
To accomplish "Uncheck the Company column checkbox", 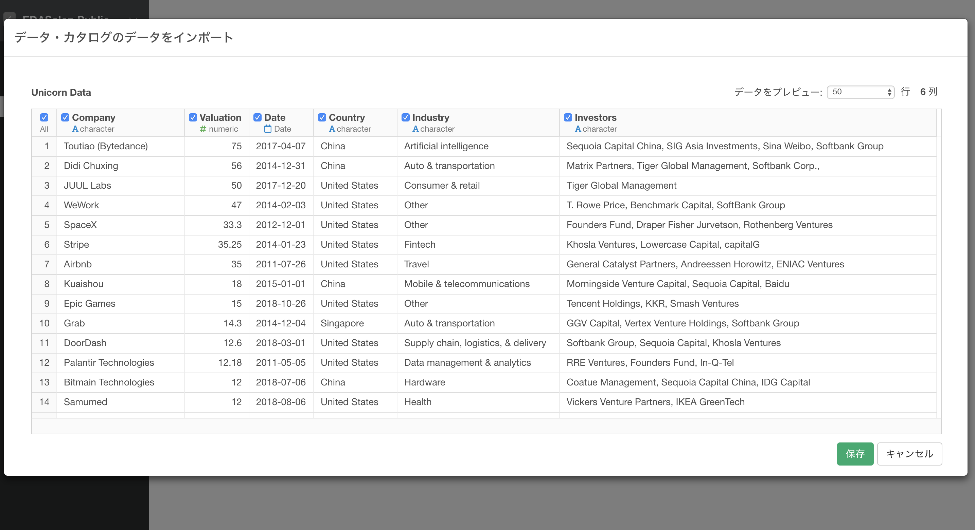I will click(65, 117).
